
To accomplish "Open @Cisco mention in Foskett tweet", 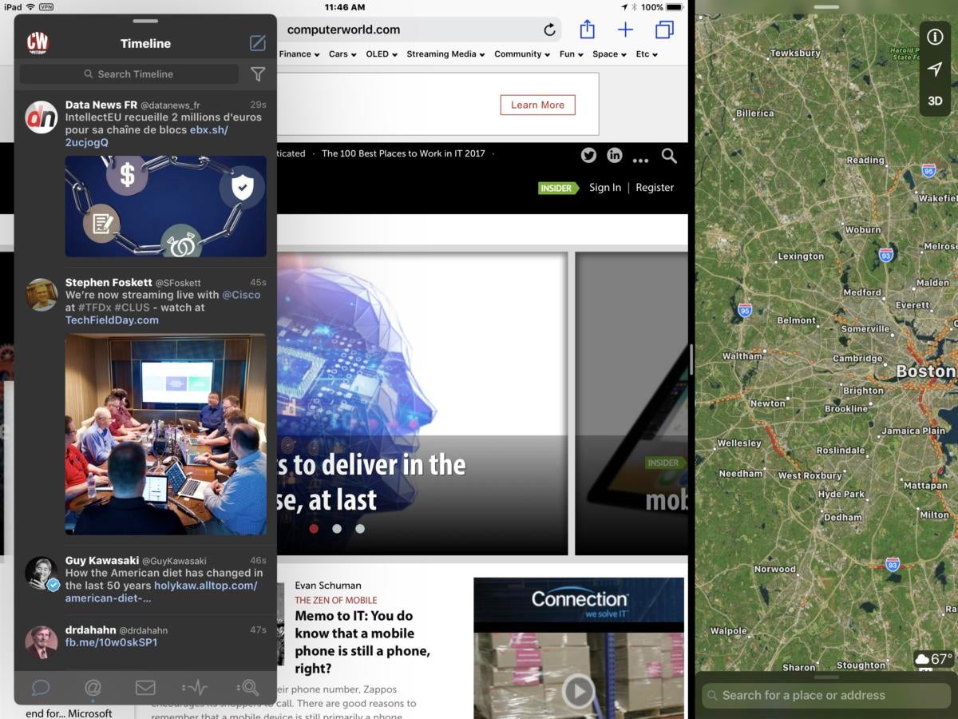I will click(241, 295).
